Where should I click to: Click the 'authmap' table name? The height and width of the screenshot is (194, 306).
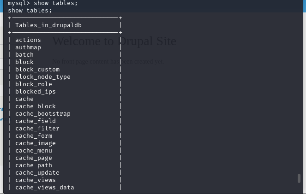tap(28, 47)
